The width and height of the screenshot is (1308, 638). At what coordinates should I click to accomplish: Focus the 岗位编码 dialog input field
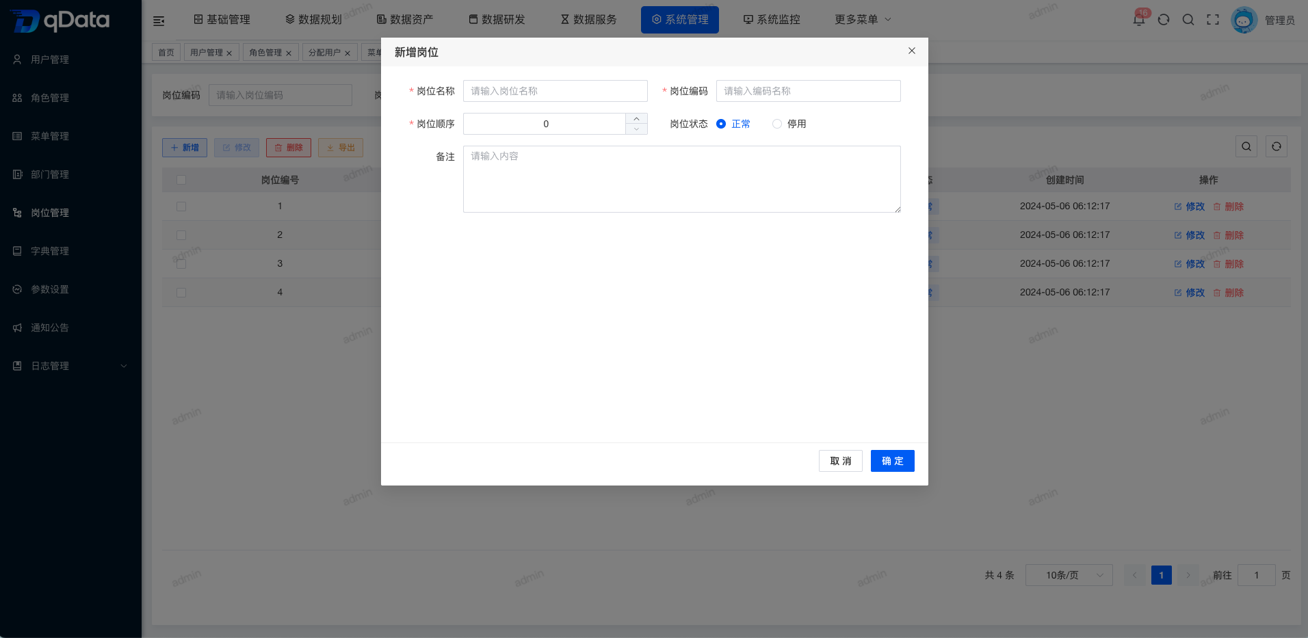point(809,91)
